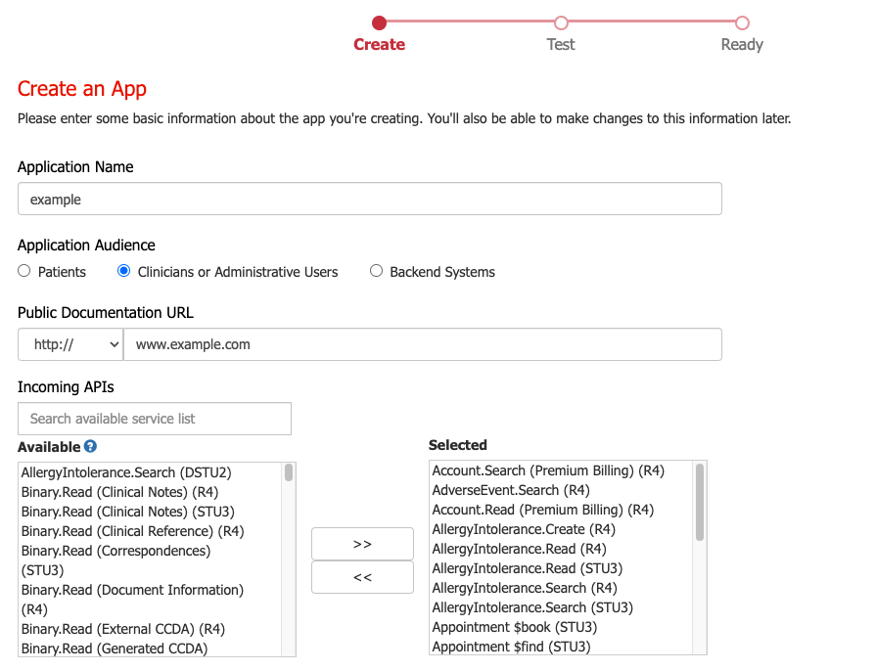Screen dimensions: 875x671
Task: Click the www.example.com URL field
Action: [x=421, y=344]
